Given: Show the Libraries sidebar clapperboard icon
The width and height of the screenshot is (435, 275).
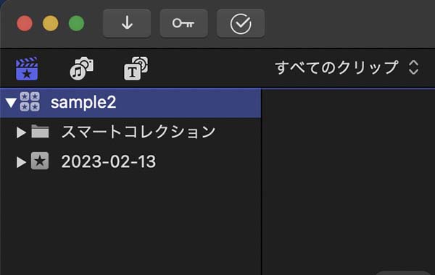Looking at the screenshot, I should (x=27, y=69).
